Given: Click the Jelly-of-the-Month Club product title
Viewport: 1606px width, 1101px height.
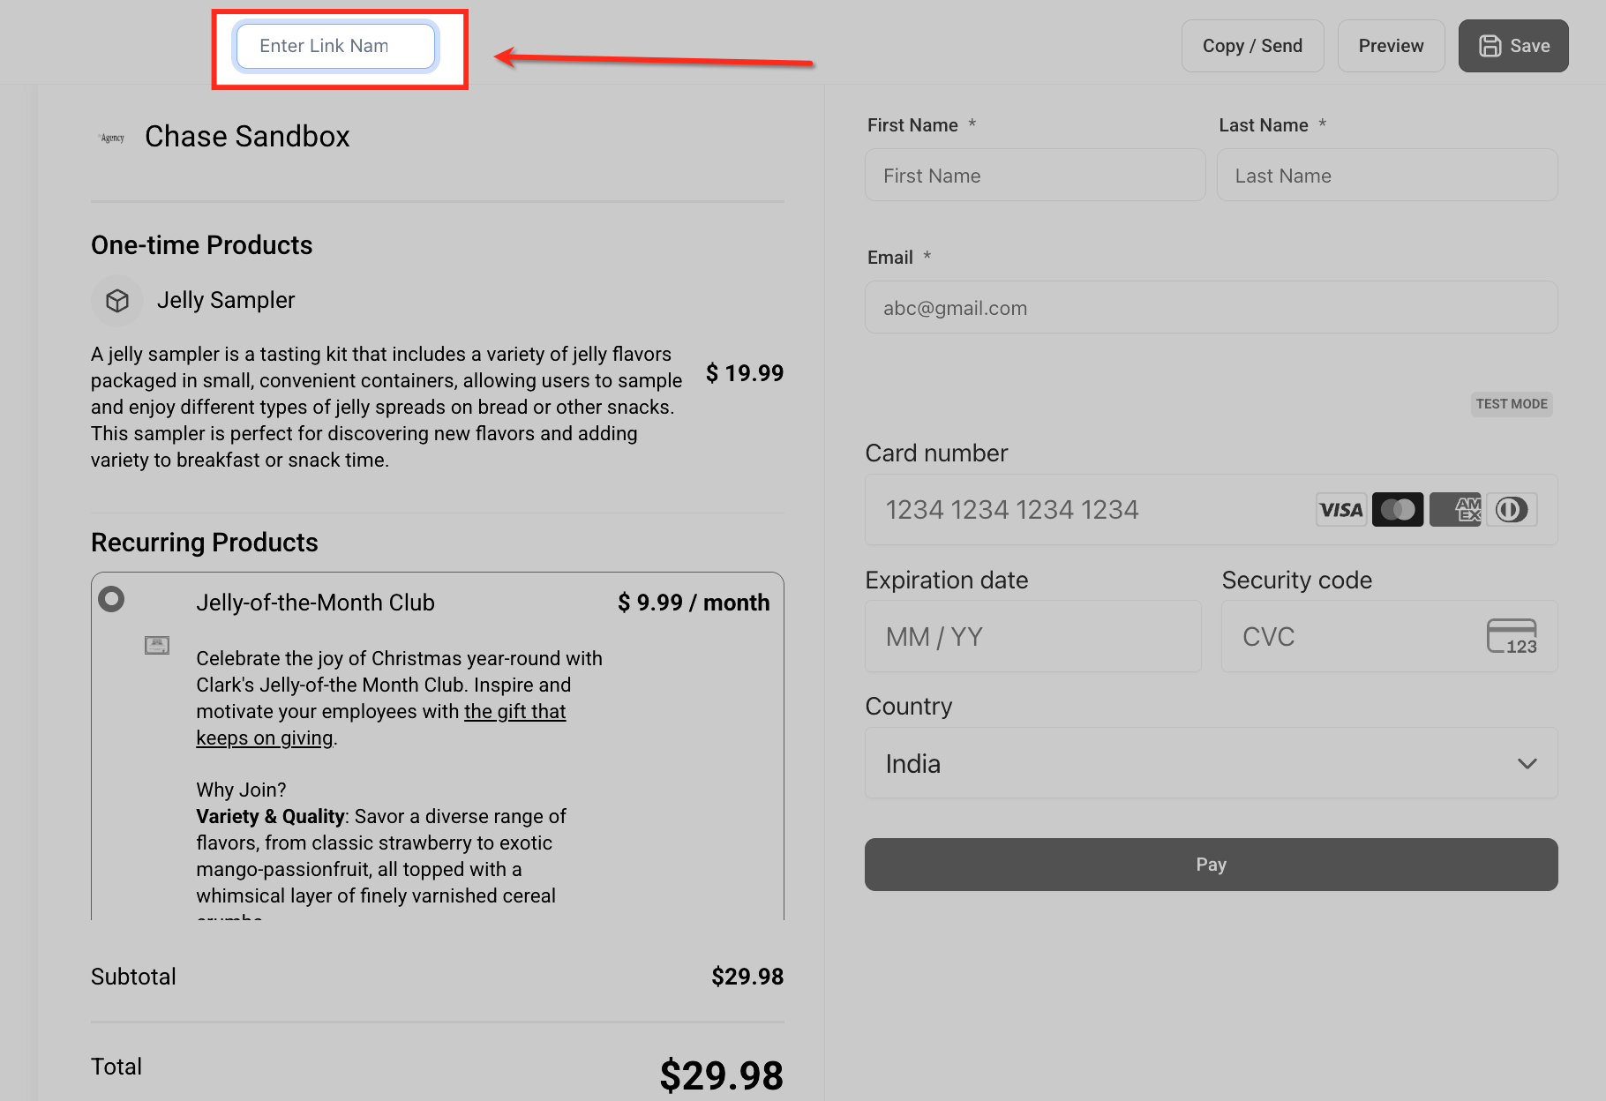Looking at the screenshot, I should [315, 603].
